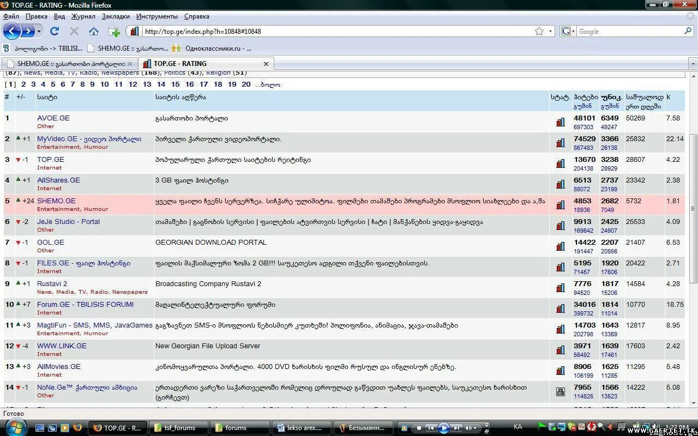The height and width of the screenshot is (436, 698).
Task: Open statistics chart icon for Forum.GE
Action: point(561,308)
